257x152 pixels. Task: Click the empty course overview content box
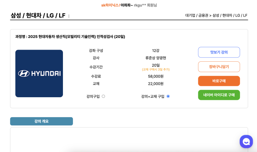(129, 140)
